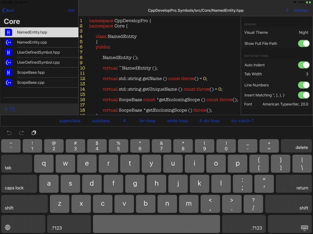
Task: Insert the while-loop snippet
Action: (177, 121)
